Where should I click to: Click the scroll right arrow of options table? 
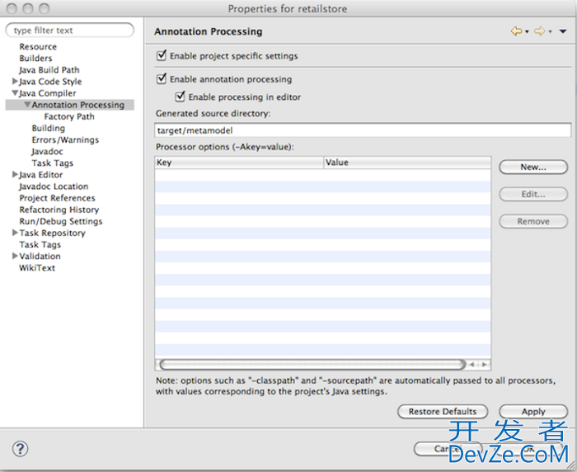click(485, 365)
